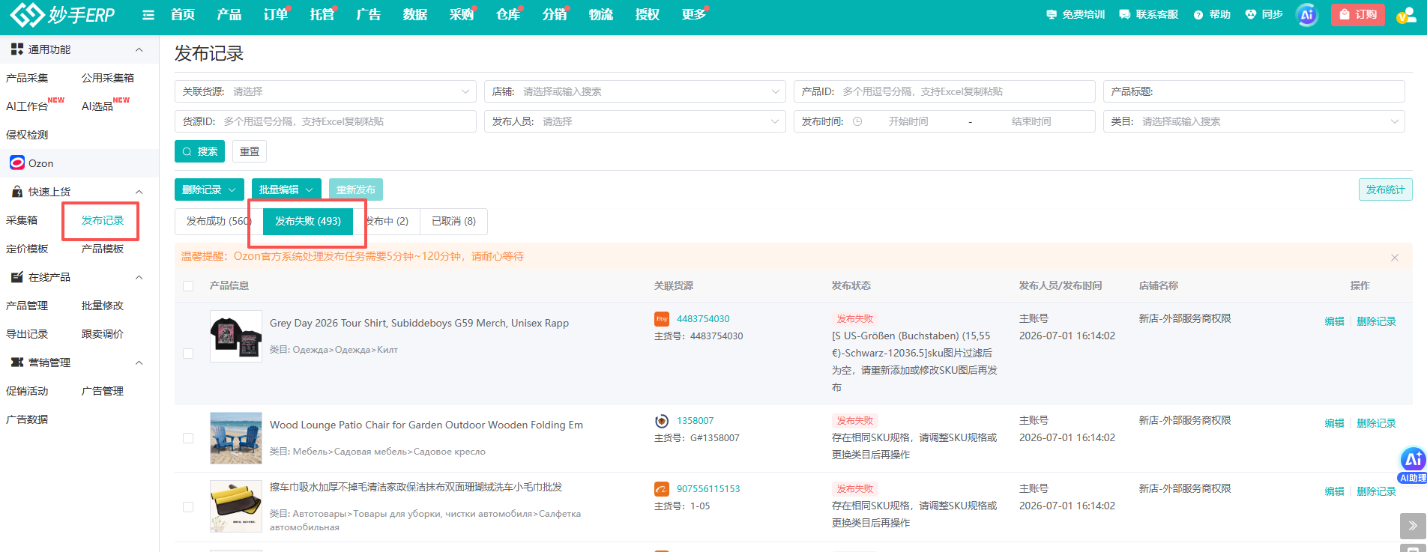Open the user account avatar icon
This screenshot has width=1427, height=552.
[x=1406, y=15]
